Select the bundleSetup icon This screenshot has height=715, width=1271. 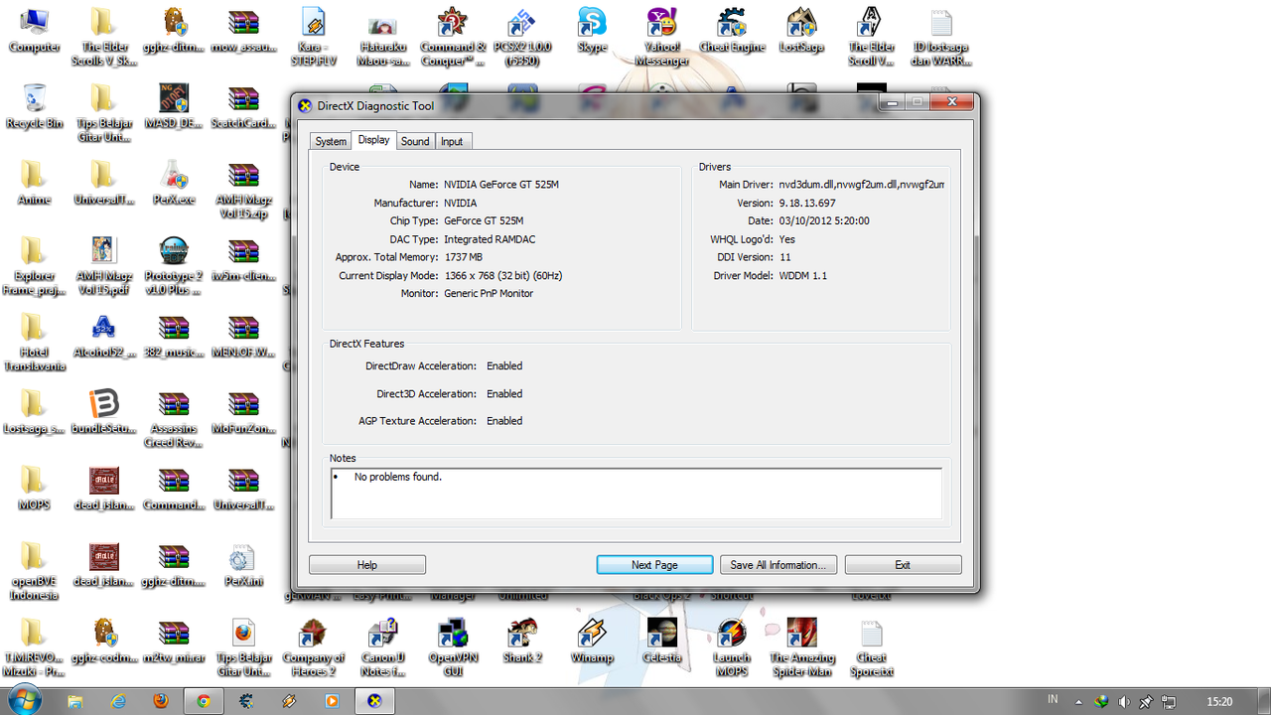103,413
